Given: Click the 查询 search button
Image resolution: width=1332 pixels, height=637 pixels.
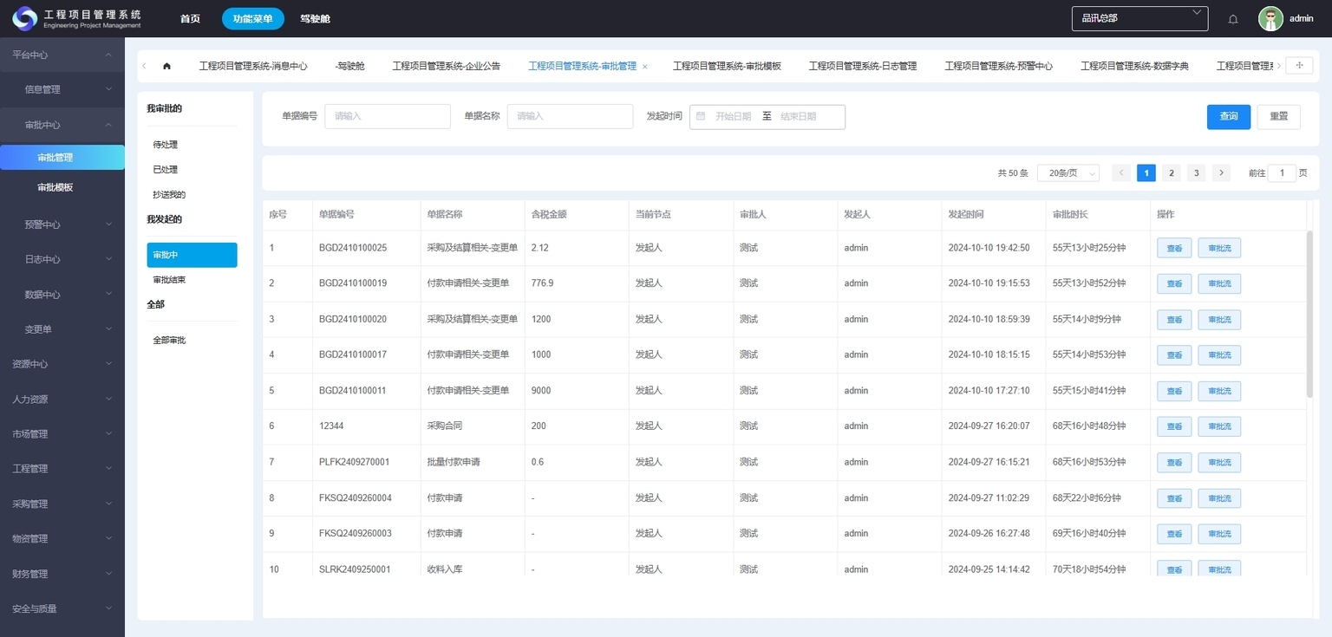Looking at the screenshot, I should (x=1228, y=116).
